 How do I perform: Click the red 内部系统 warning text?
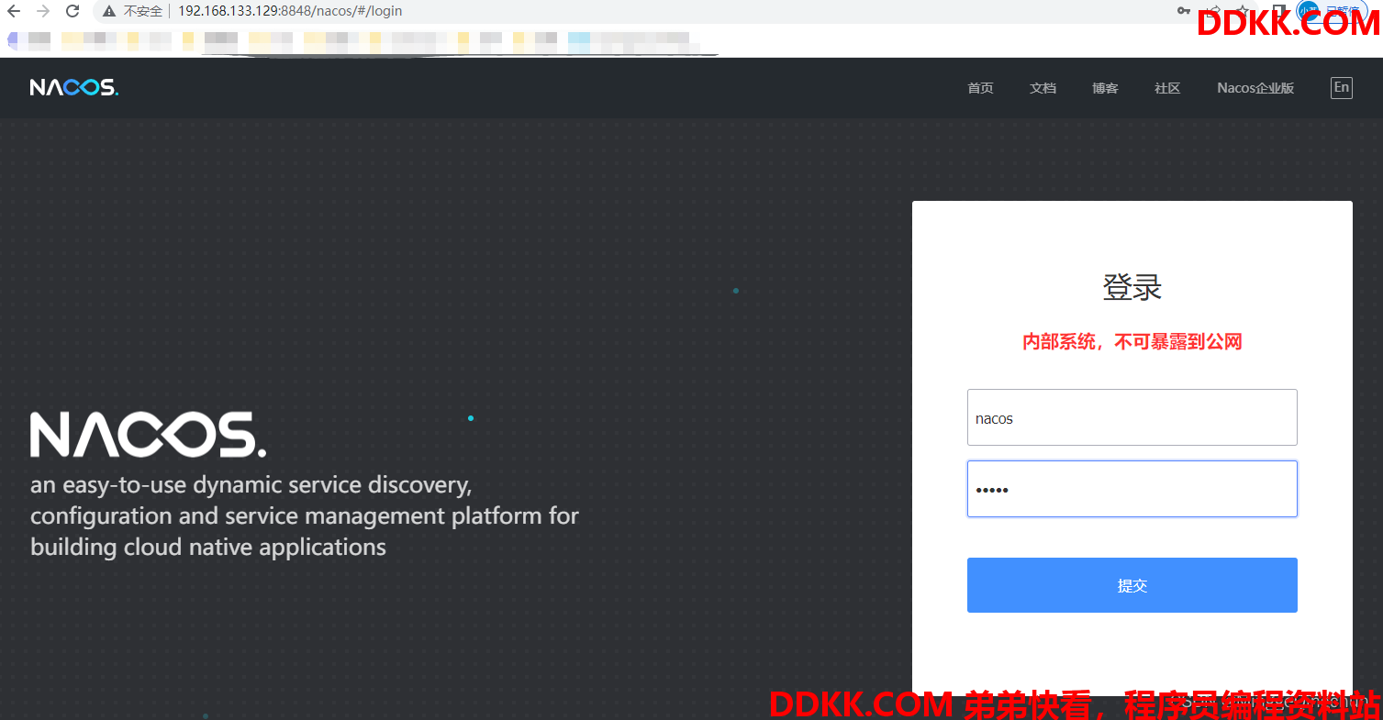tap(1132, 342)
